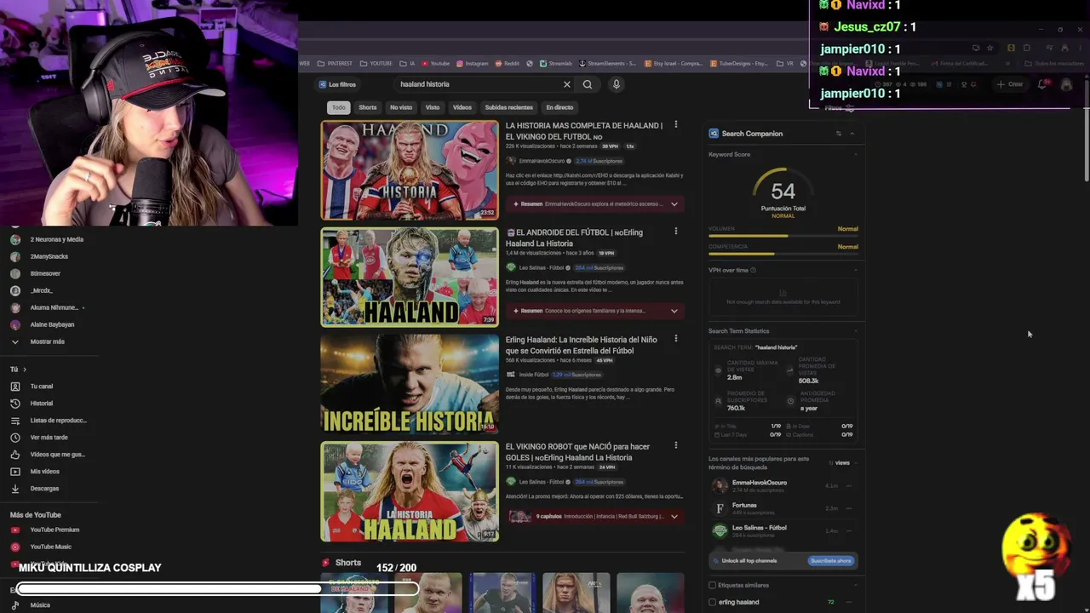This screenshot has height=613, width=1090.
Task: Expand subscriptions with 'Mostrar más'
Action: click(x=49, y=341)
